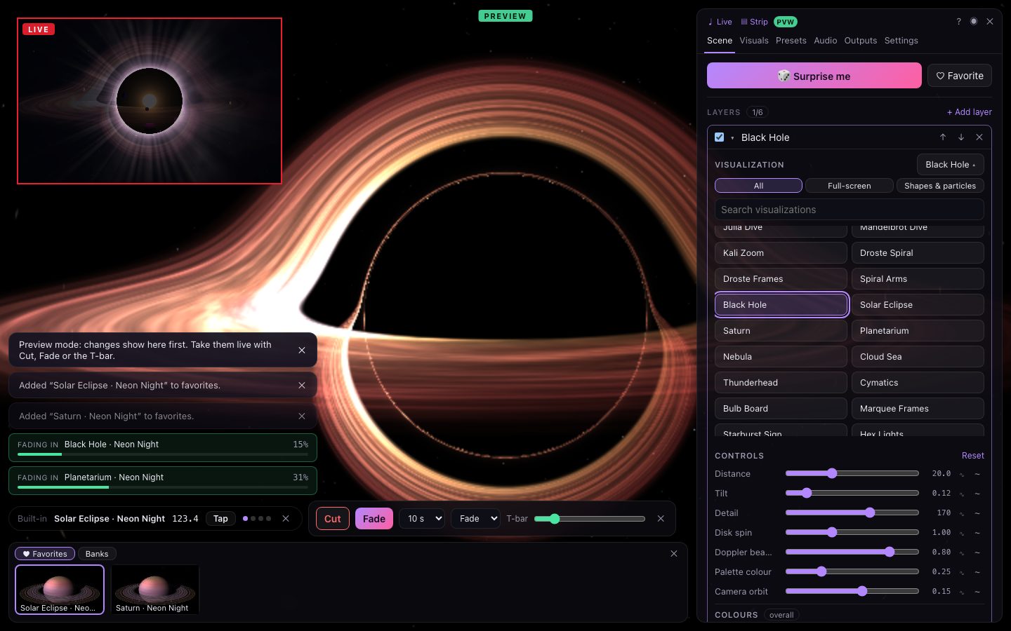
Task: Open the Fade transition type dropdown
Action: pos(475,519)
